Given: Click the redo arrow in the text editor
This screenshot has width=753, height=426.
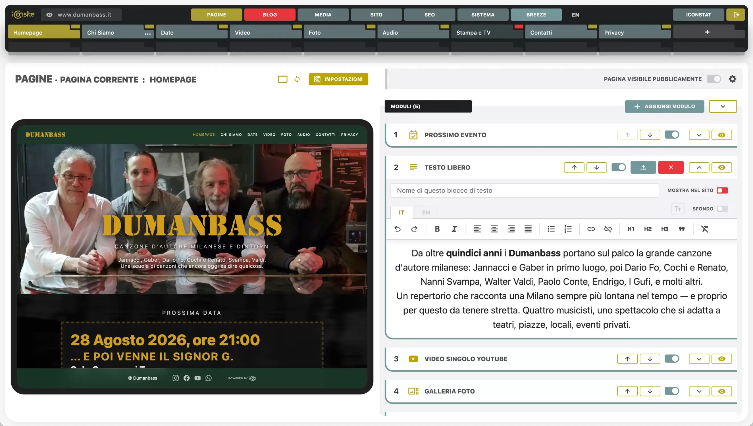Looking at the screenshot, I should 414,229.
